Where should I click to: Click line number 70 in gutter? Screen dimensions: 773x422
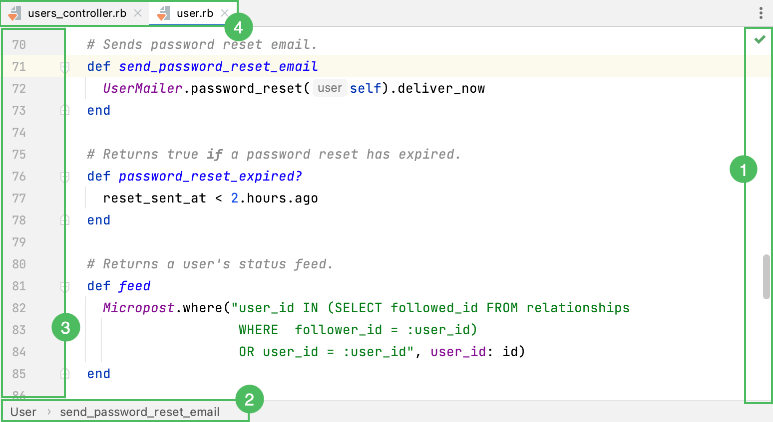(x=19, y=45)
